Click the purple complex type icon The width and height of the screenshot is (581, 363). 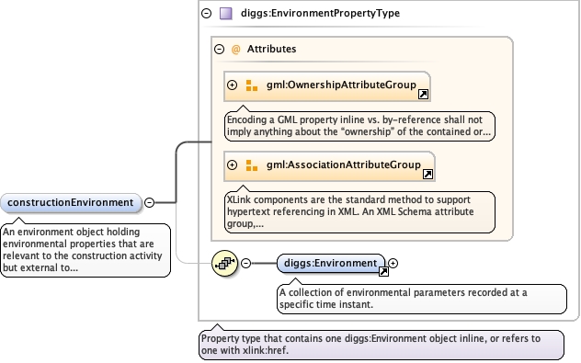coord(226,14)
